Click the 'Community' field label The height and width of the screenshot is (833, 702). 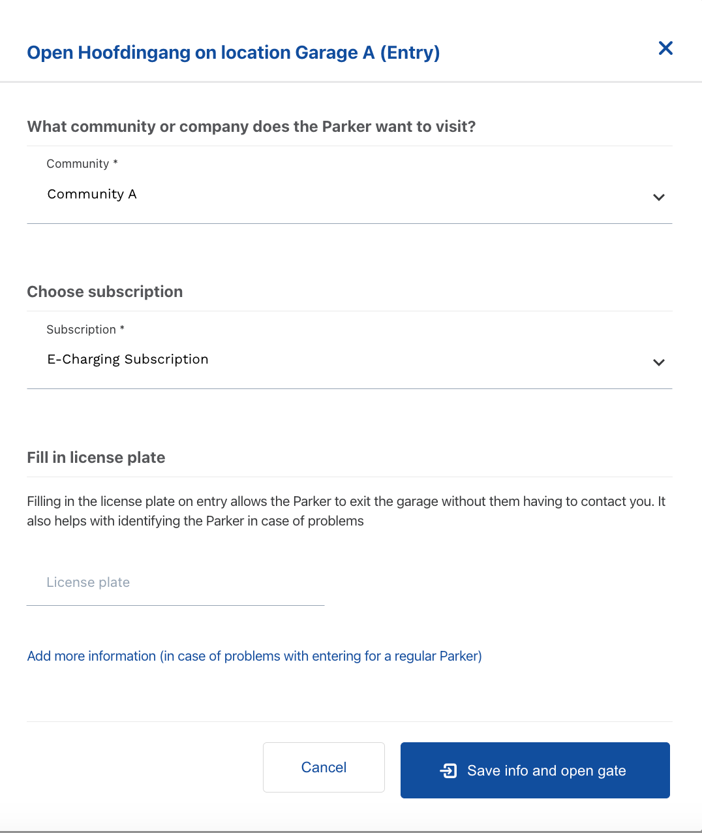point(78,164)
